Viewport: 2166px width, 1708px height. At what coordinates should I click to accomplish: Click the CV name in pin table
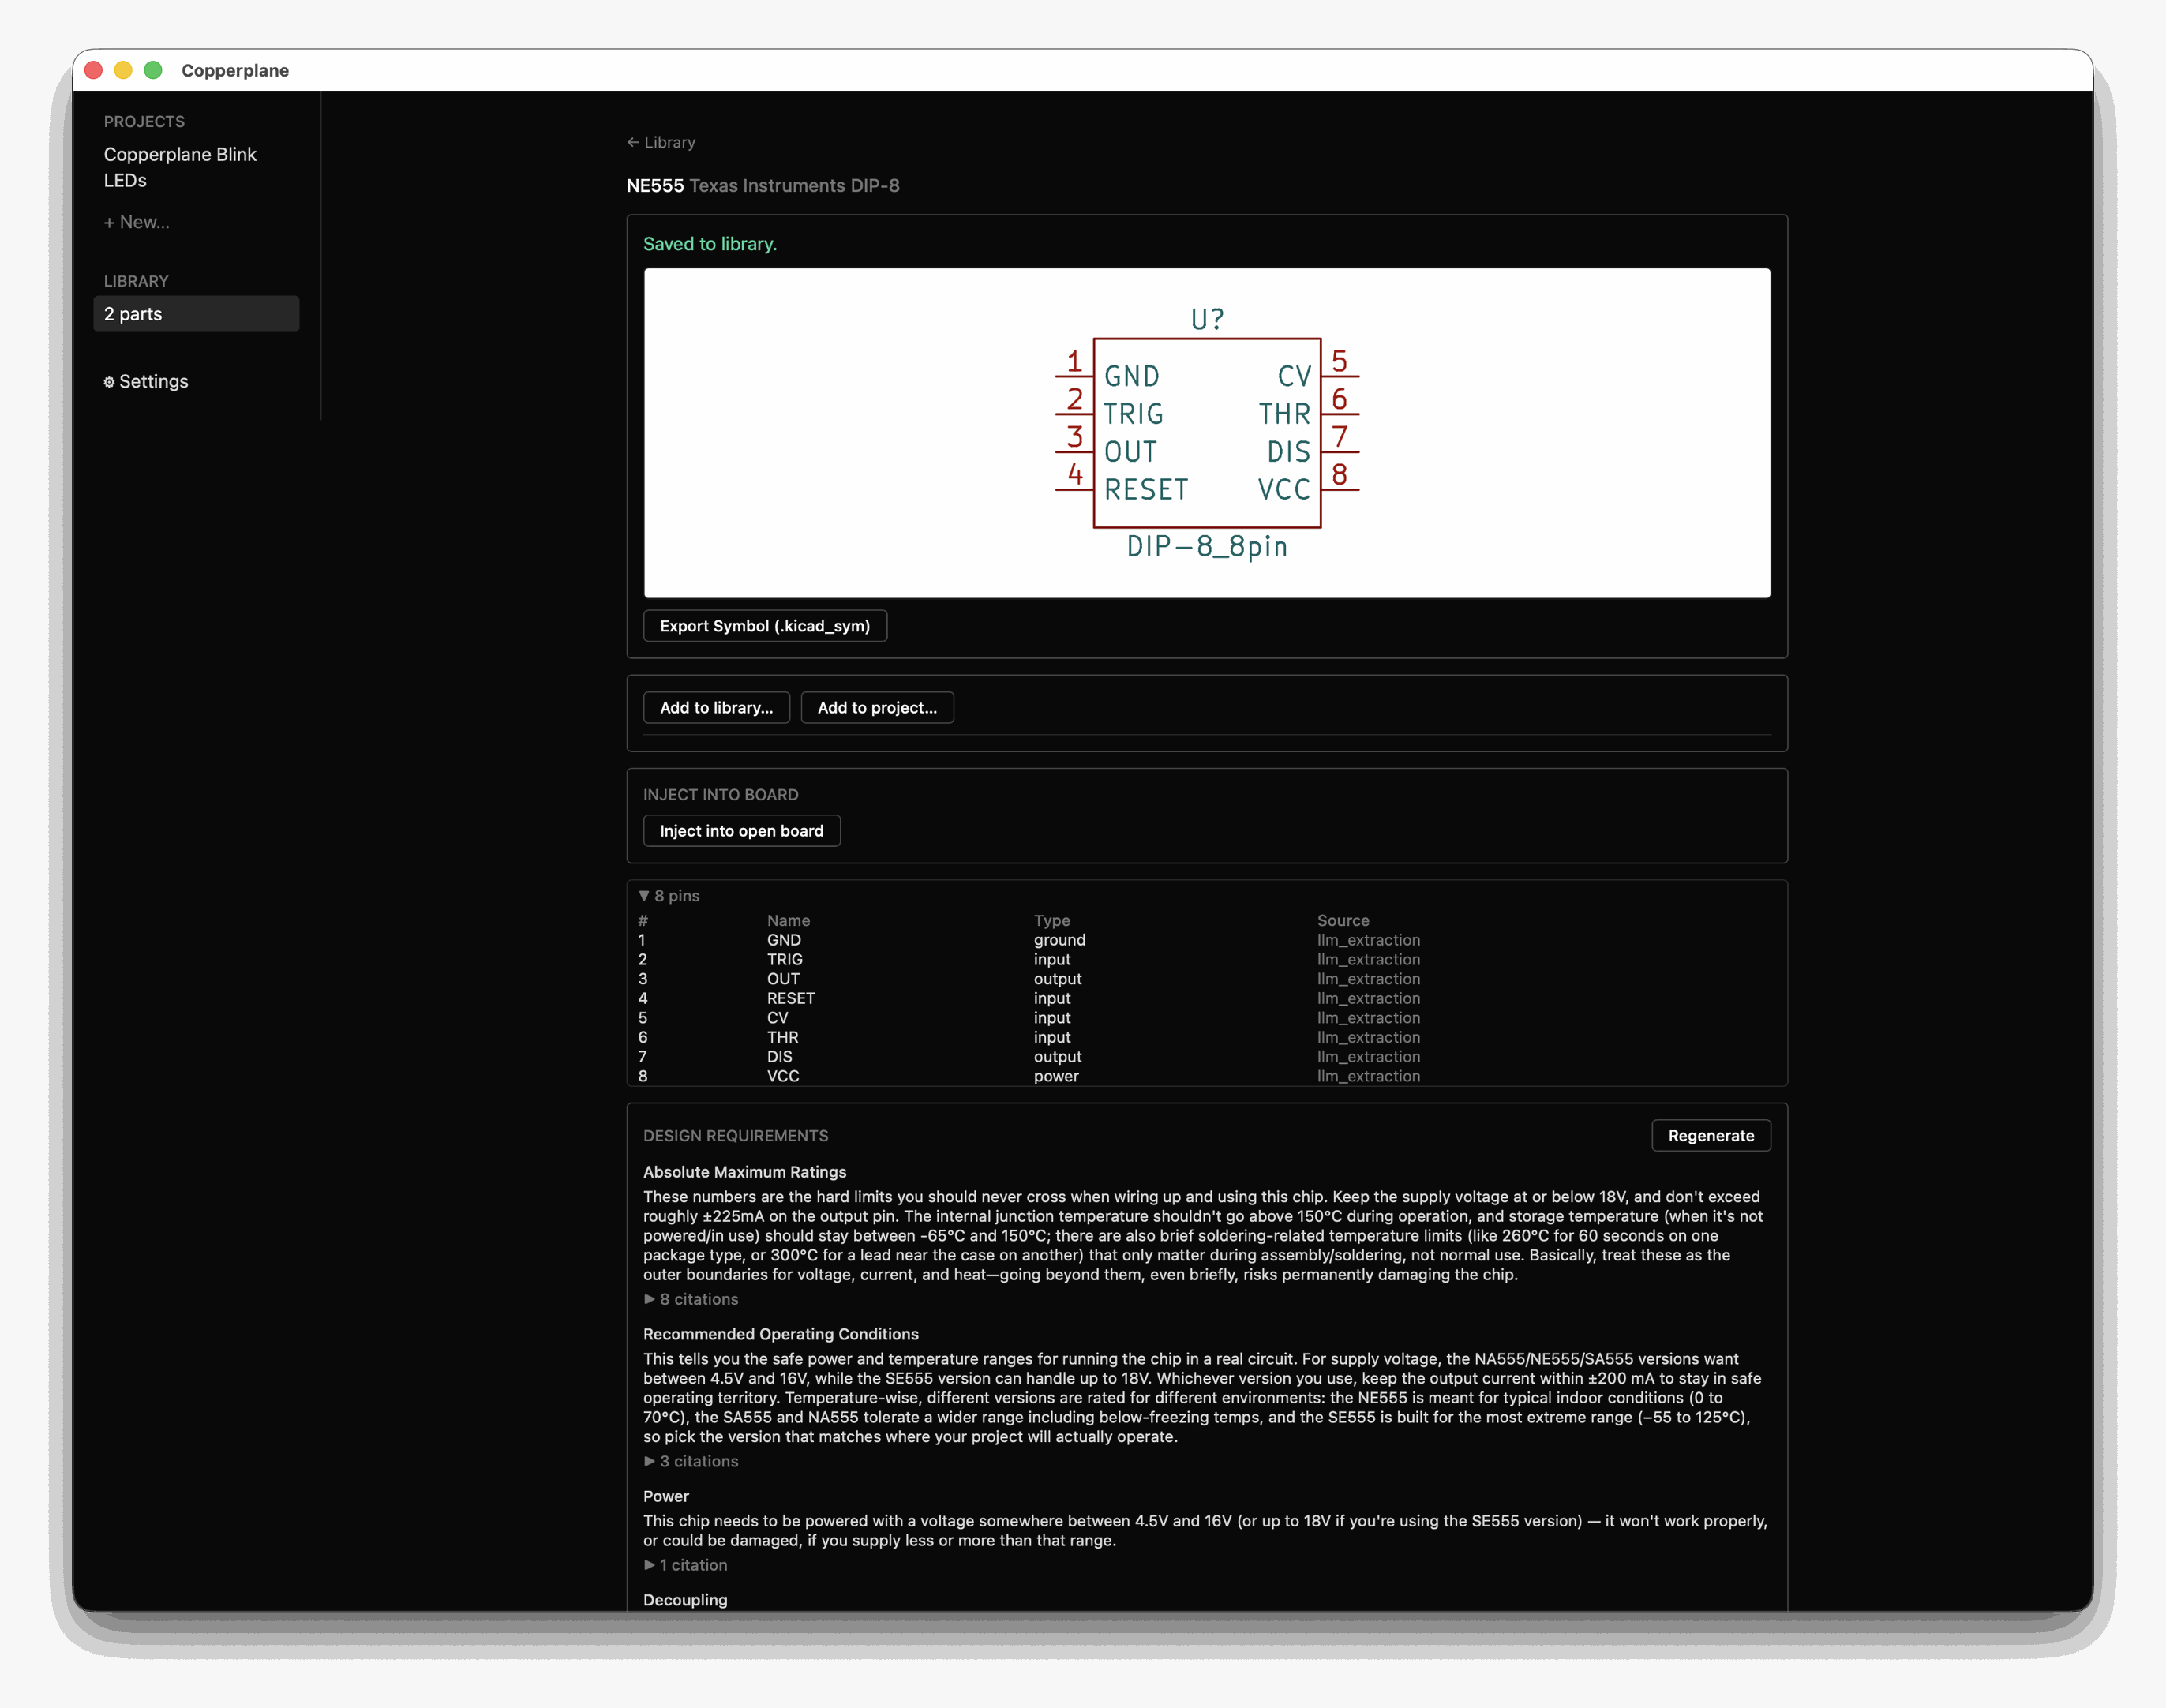[x=777, y=1018]
